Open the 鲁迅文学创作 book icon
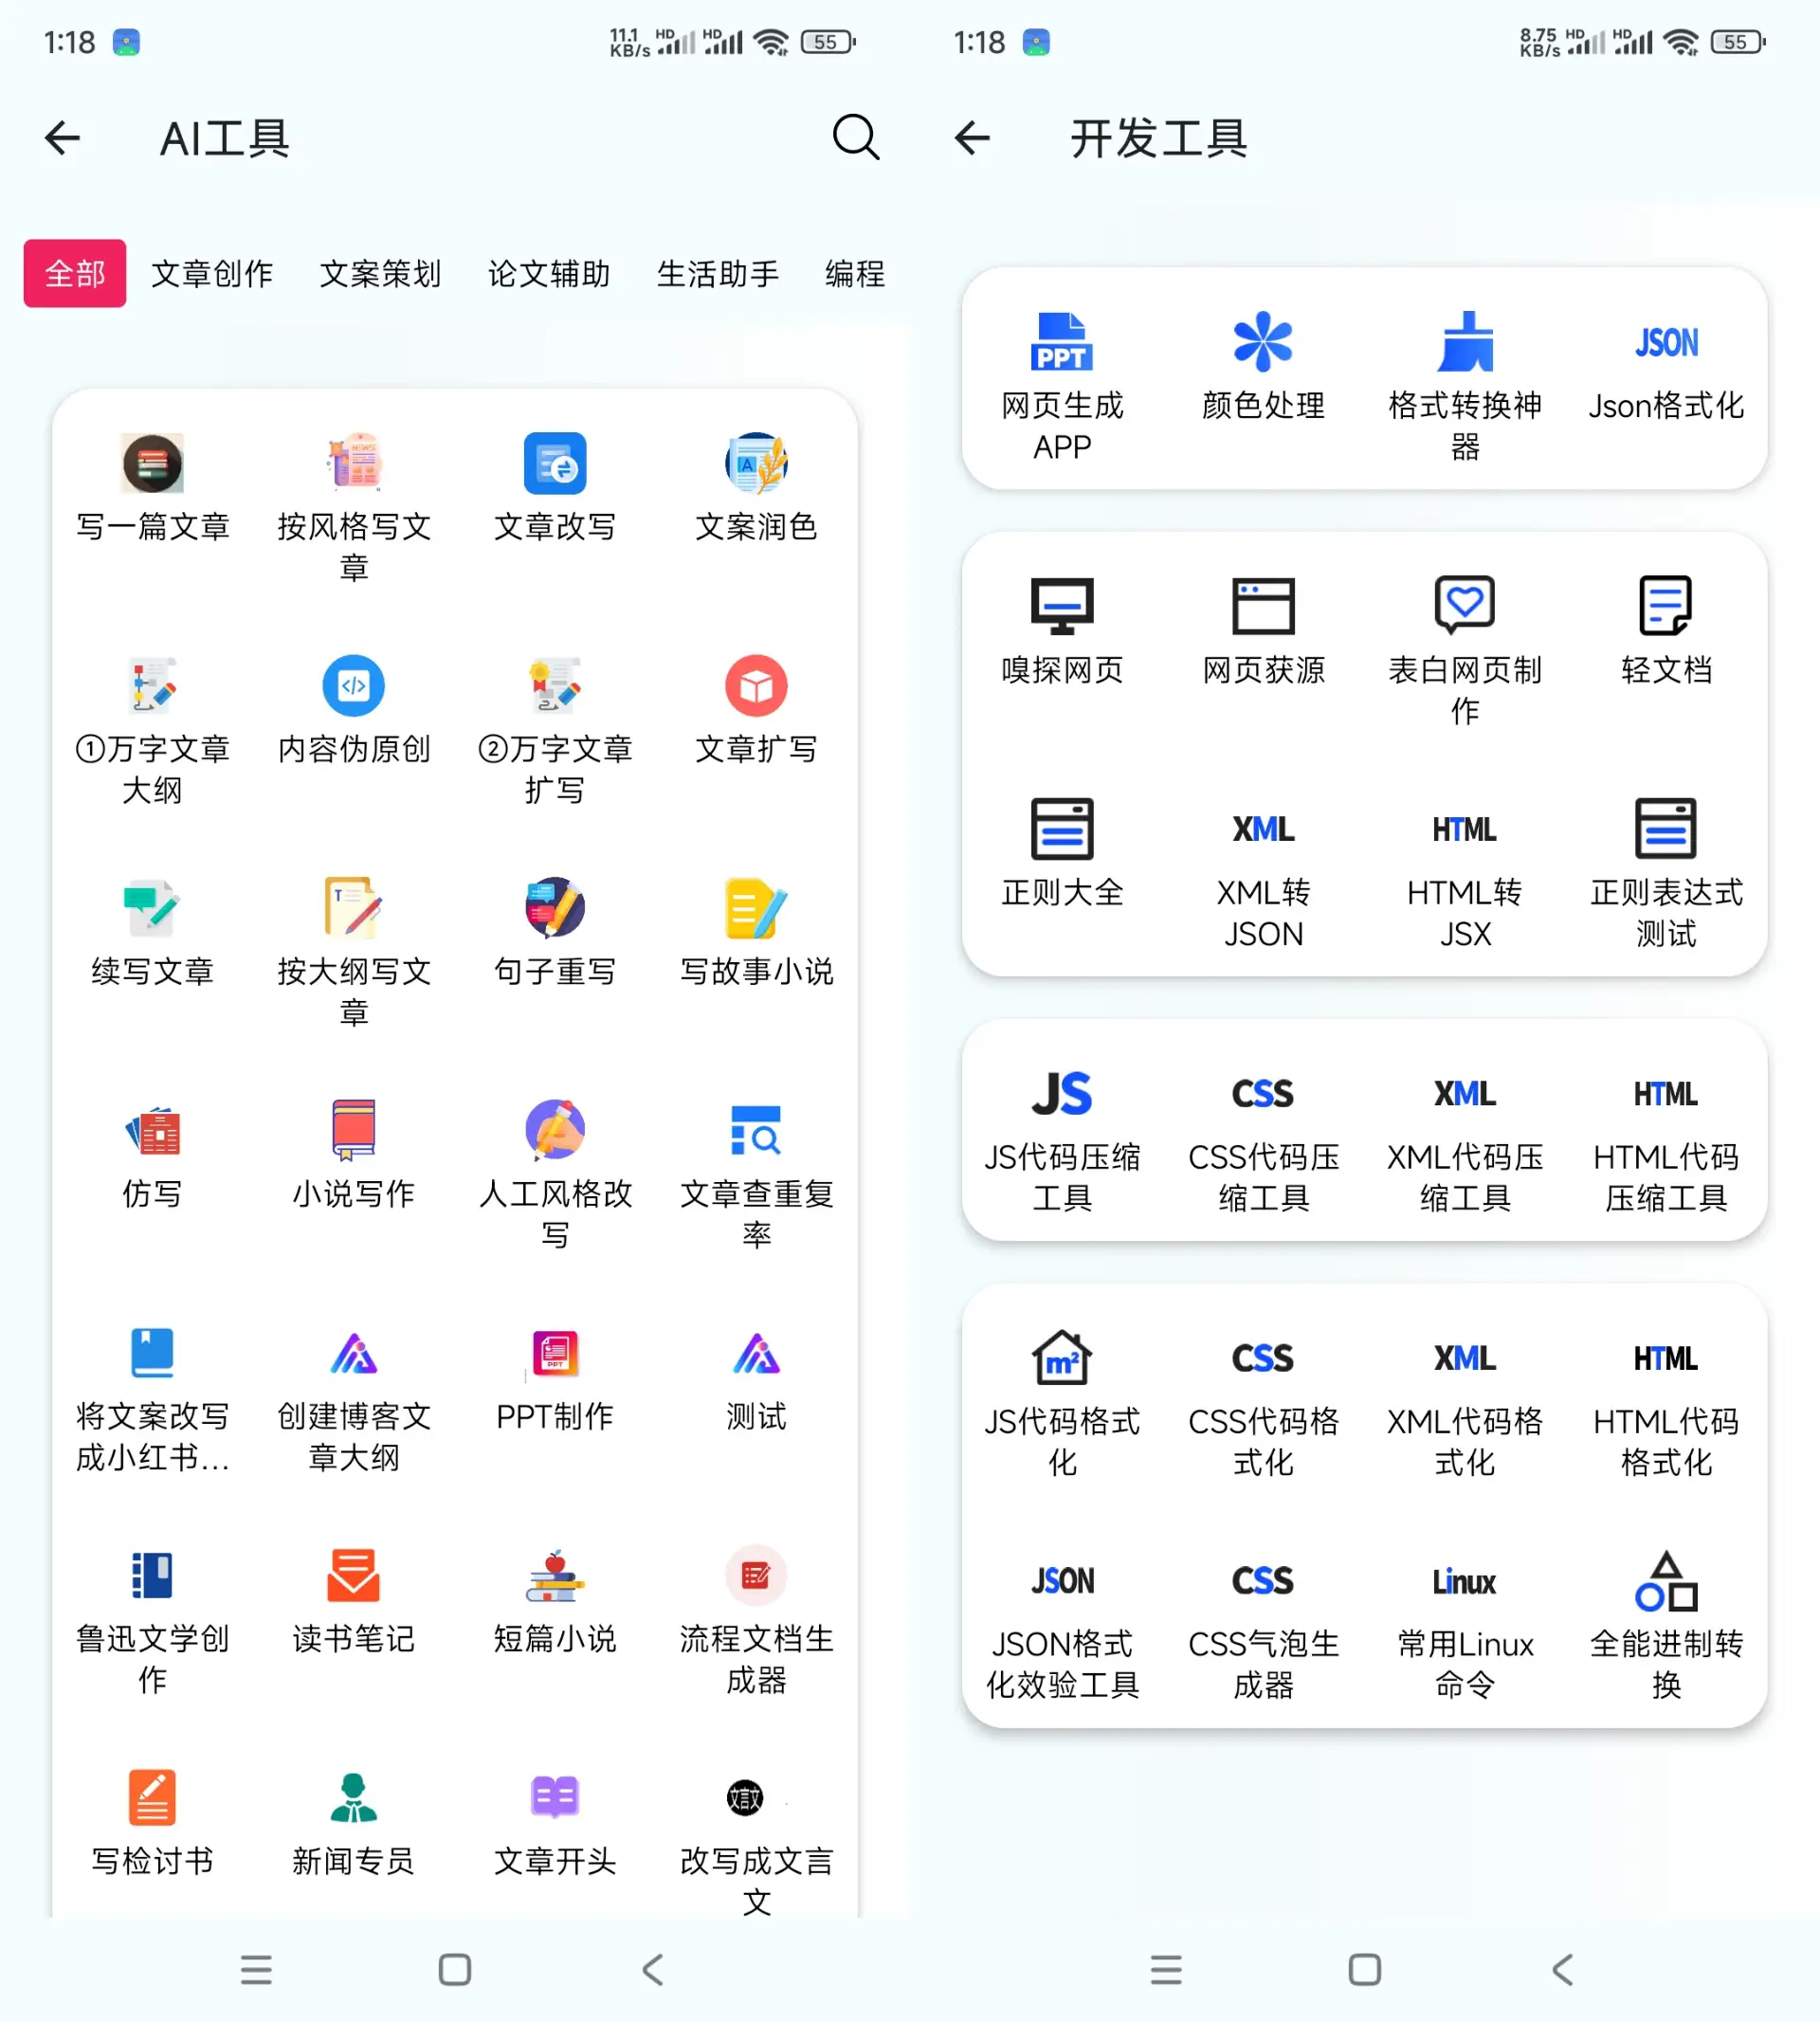 tap(152, 1576)
